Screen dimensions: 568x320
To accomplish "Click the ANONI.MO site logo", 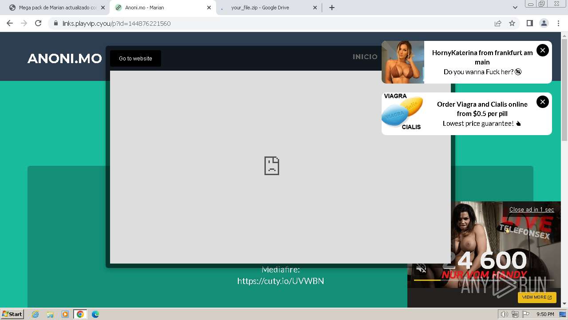I will (x=65, y=58).
